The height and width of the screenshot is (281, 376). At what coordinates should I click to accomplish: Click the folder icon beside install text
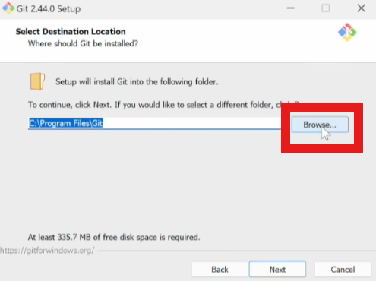coord(37,81)
